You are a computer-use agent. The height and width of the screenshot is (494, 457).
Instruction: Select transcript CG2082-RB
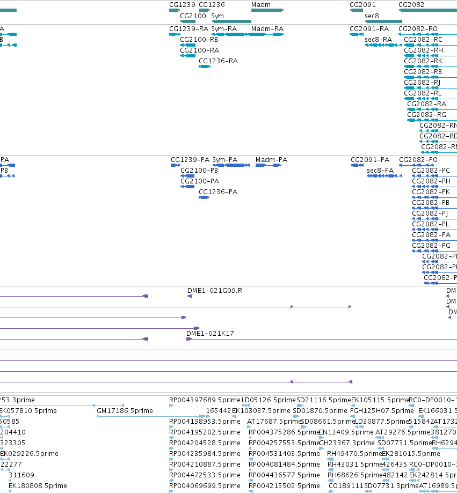(x=431, y=77)
